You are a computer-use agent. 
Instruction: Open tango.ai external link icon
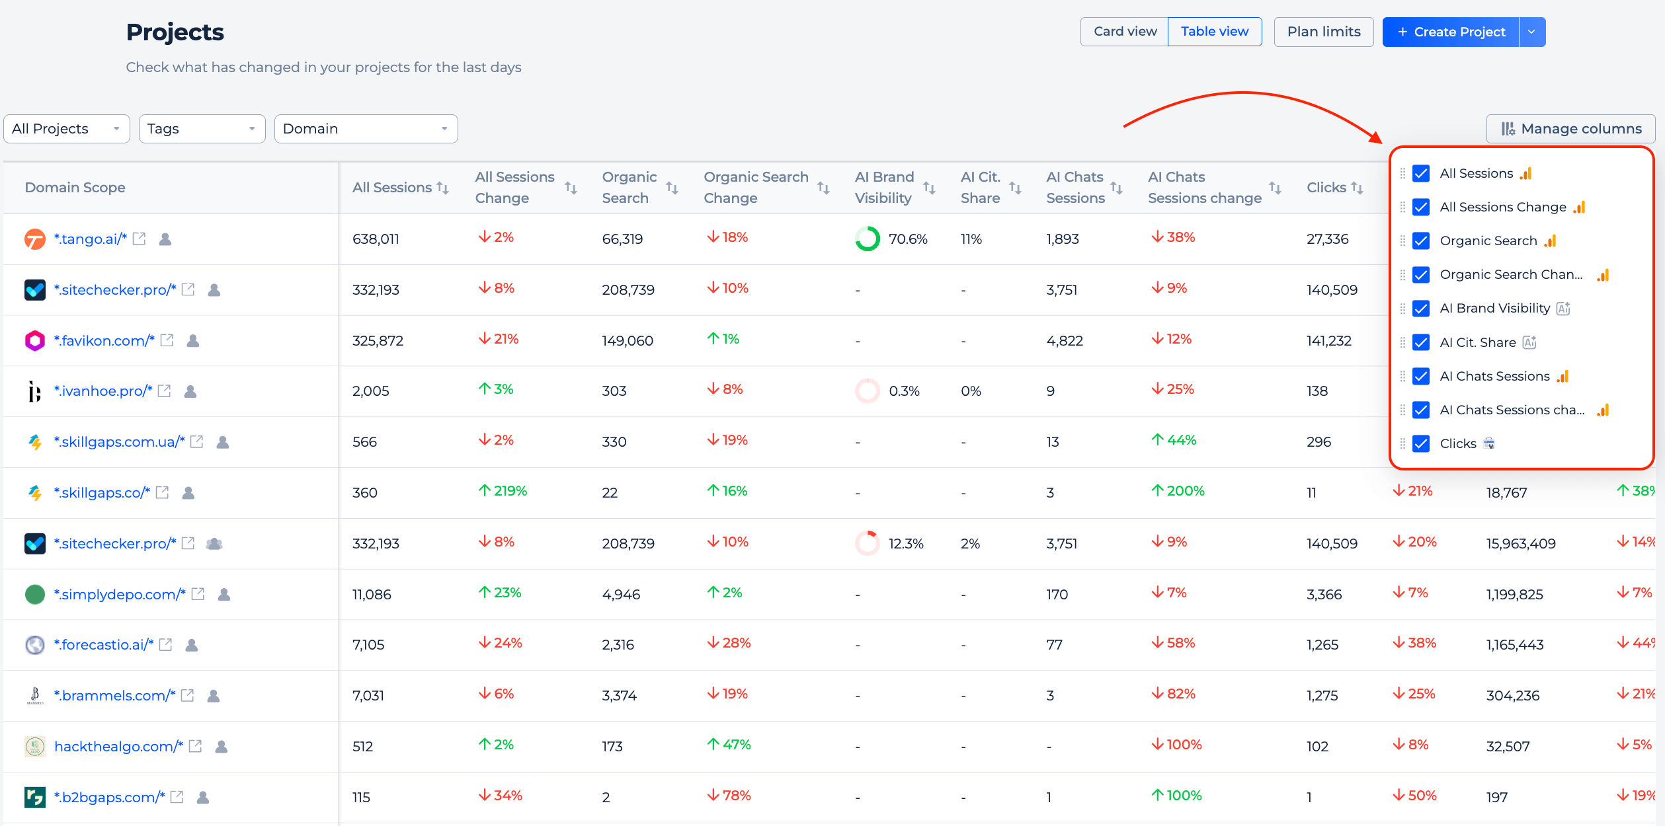pyautogui.click(x=139, y=239)
